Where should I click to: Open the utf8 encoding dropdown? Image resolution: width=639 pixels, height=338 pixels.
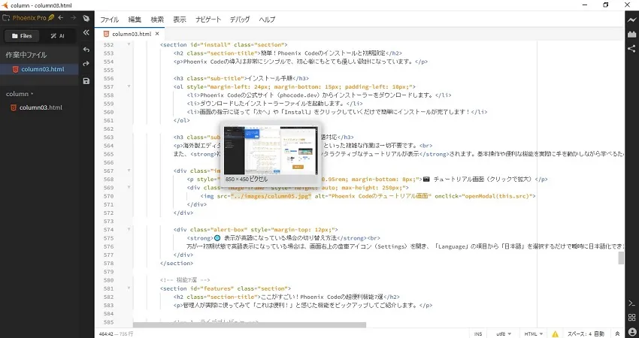[x=504, y=334]
